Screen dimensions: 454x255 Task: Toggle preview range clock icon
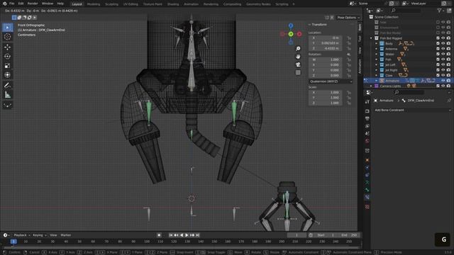point(311,235)
